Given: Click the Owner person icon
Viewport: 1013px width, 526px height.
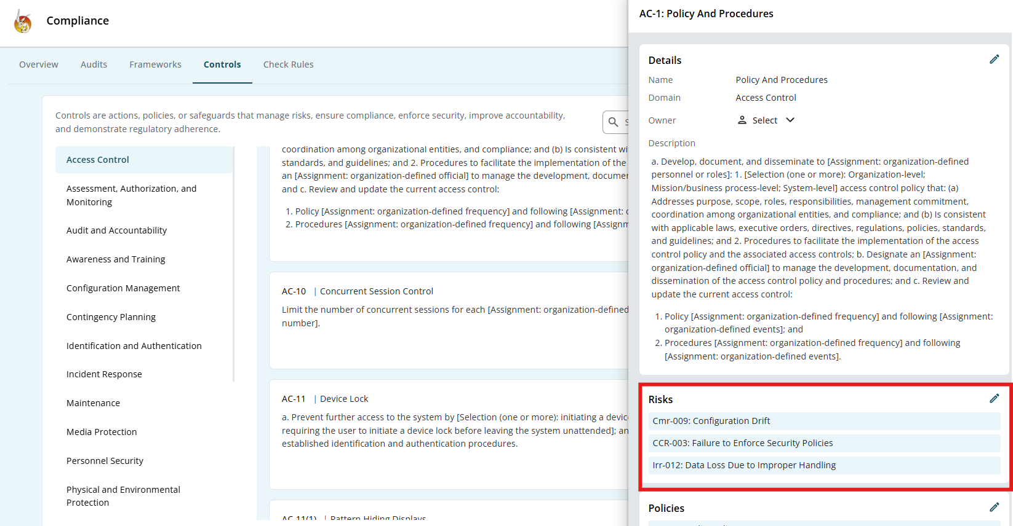Looking at the screenshot, I should click(x=742, y=120).
